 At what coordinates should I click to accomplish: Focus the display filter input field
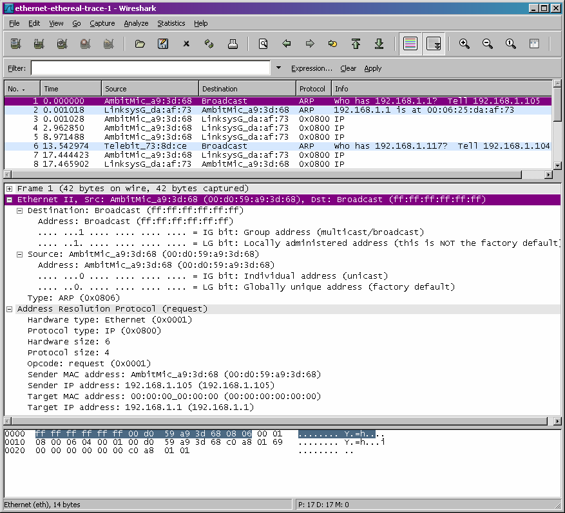click(151, 68)
